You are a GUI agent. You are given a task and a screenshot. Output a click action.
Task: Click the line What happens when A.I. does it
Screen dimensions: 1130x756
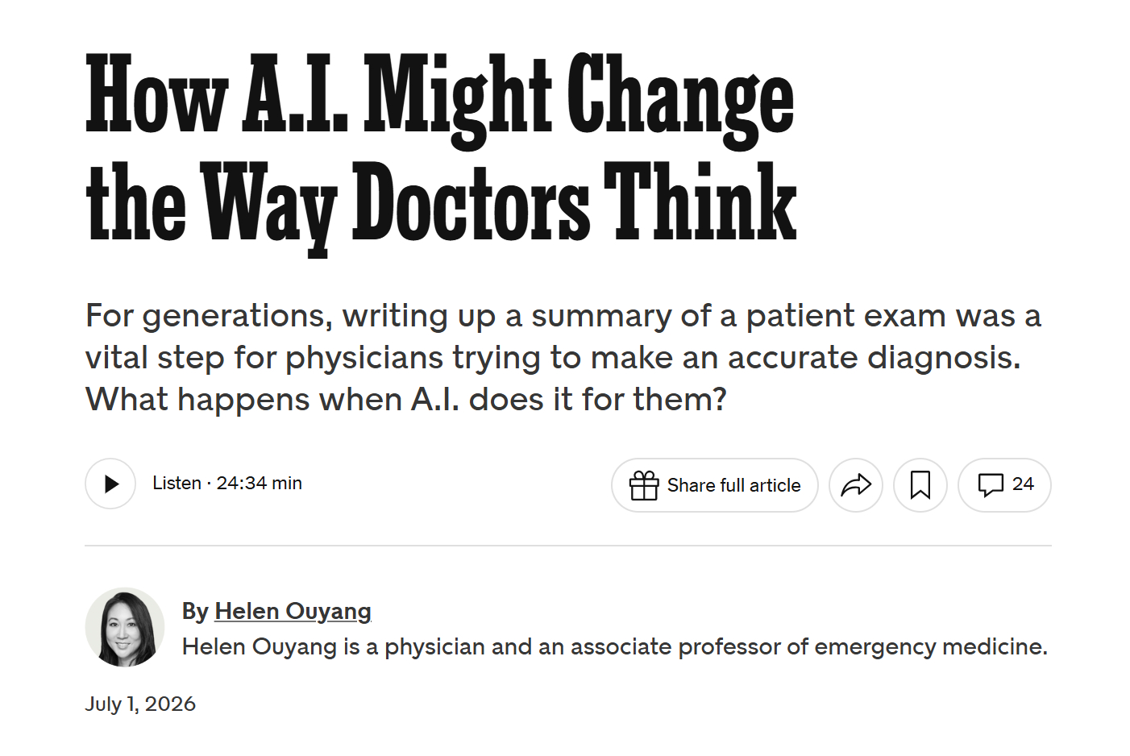[406, 400]
